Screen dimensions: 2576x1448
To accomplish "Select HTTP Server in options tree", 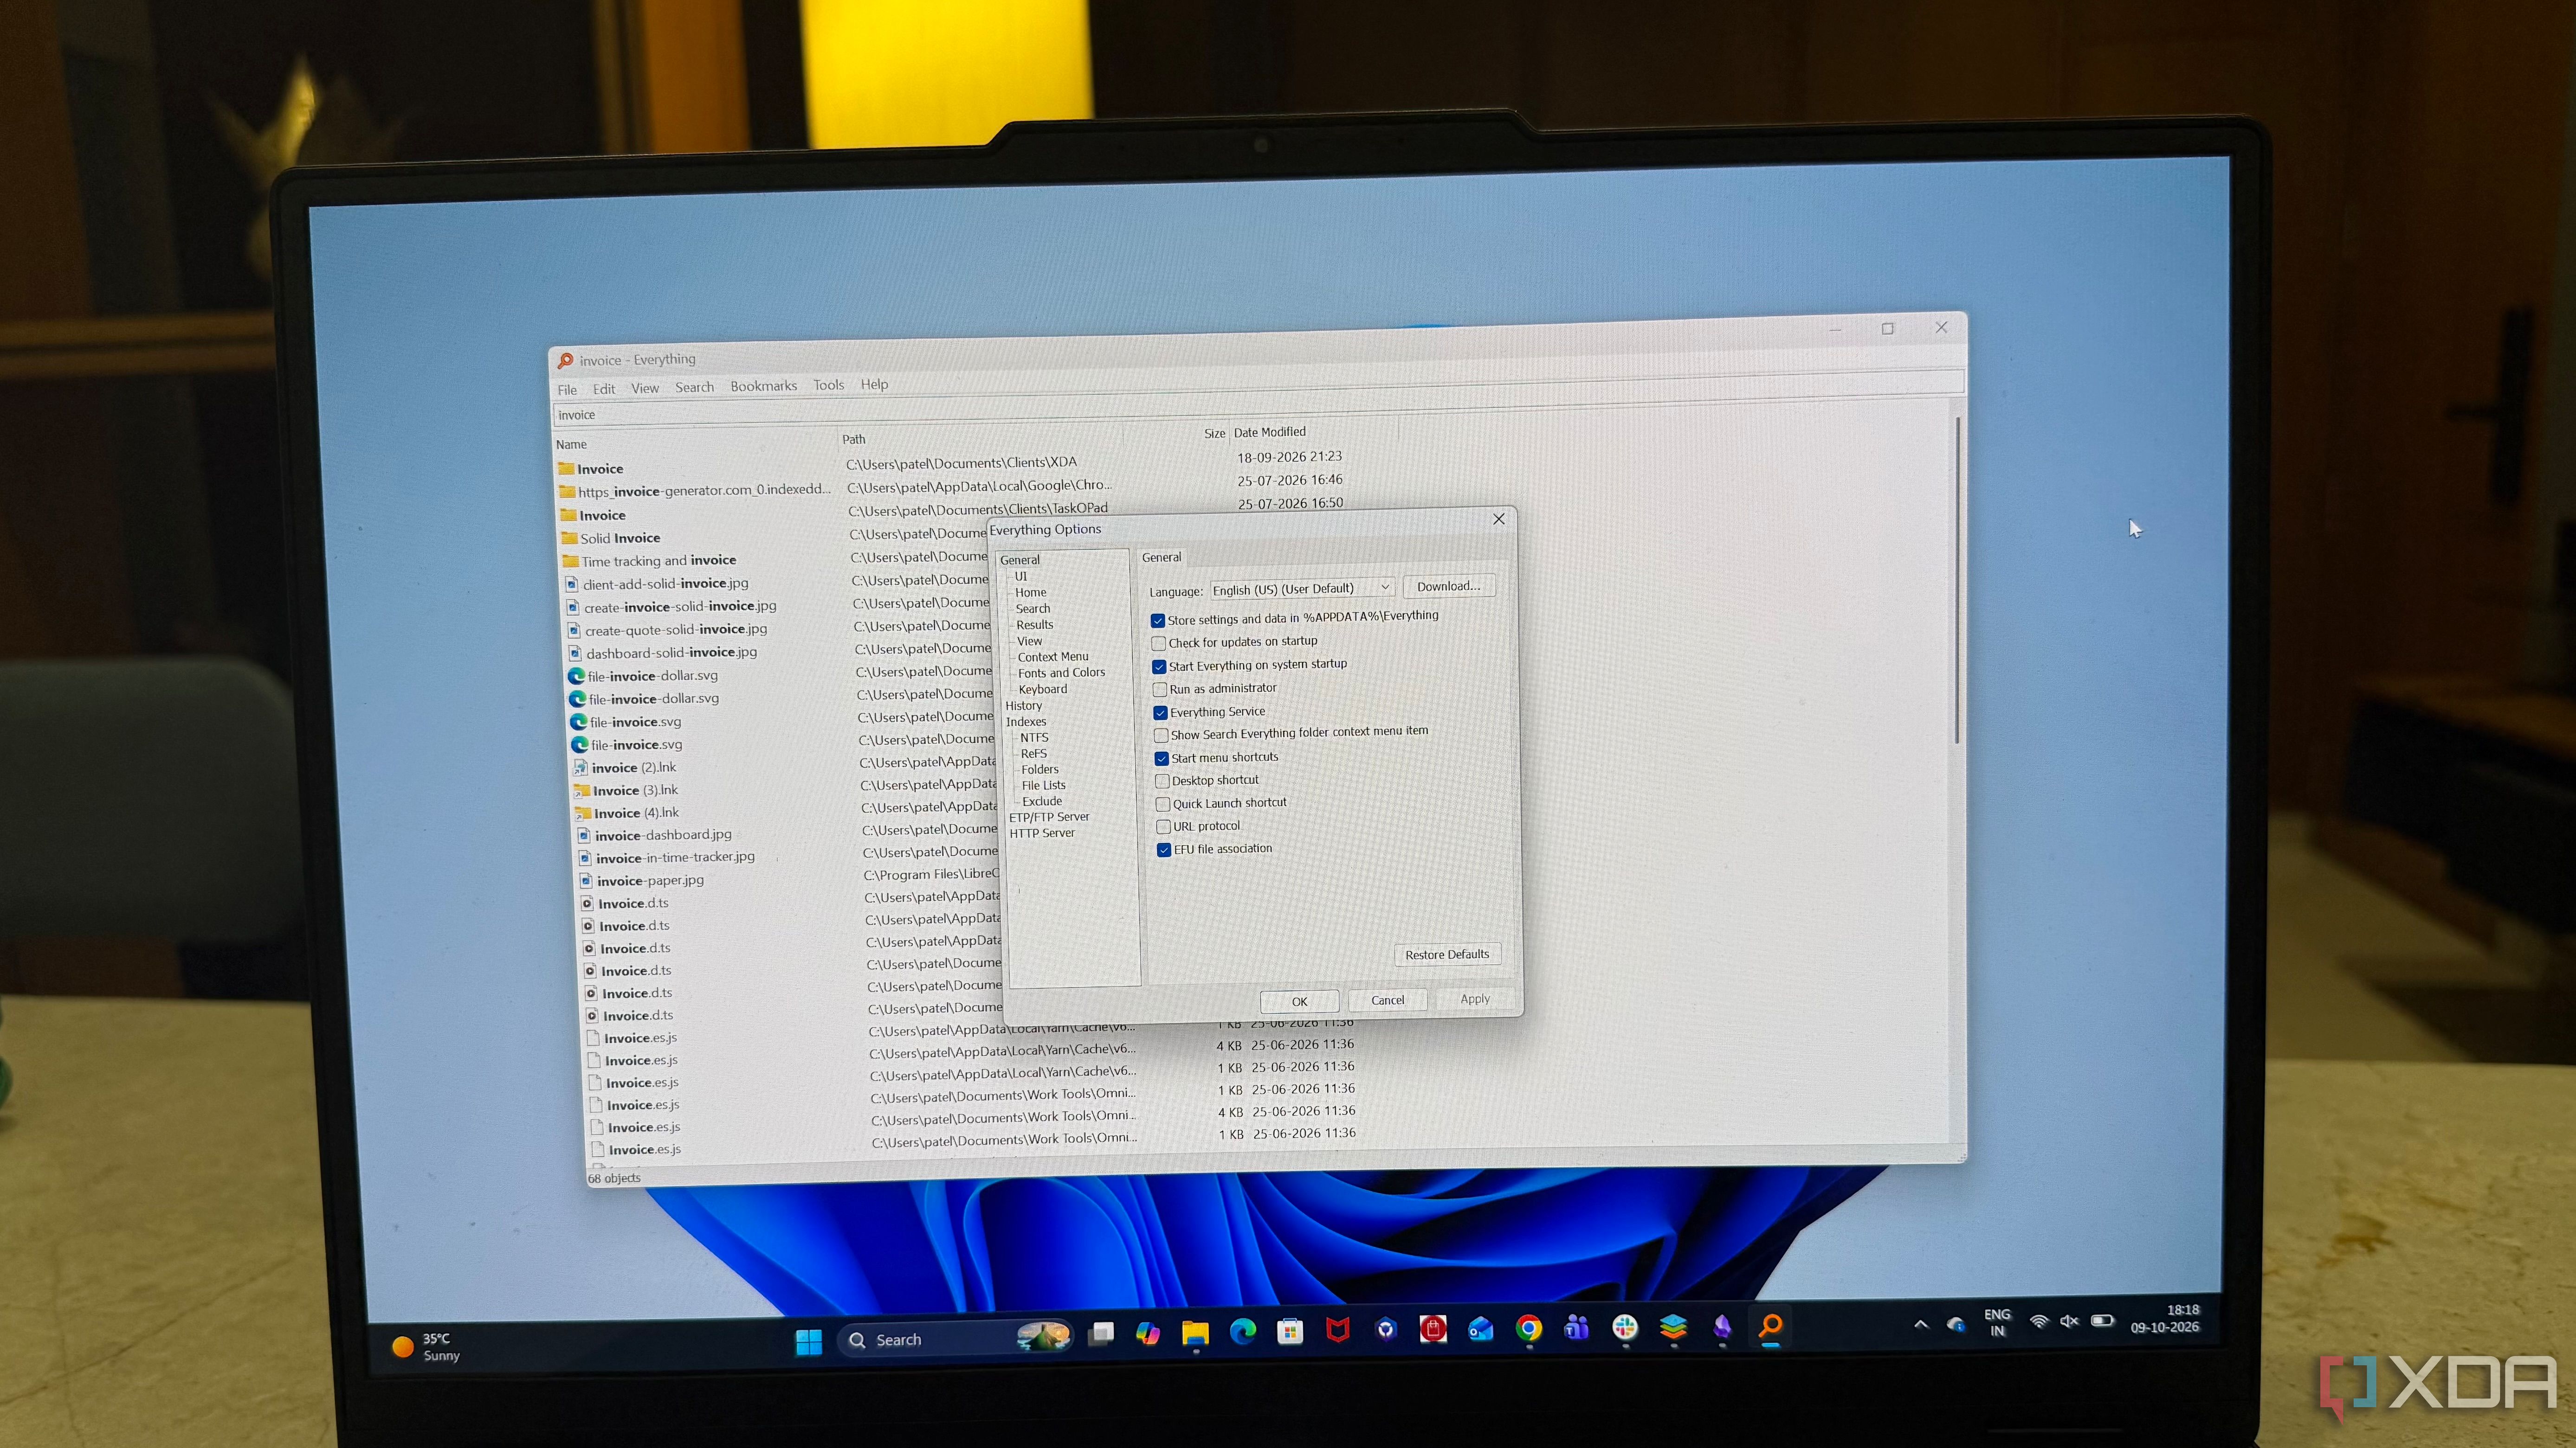I will (1042, 833).
